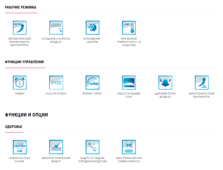The image size is (223, 170).
Task: Click the ФУНКЦИИ И ОПЦИИ title
Action: [x=26, y=115]
